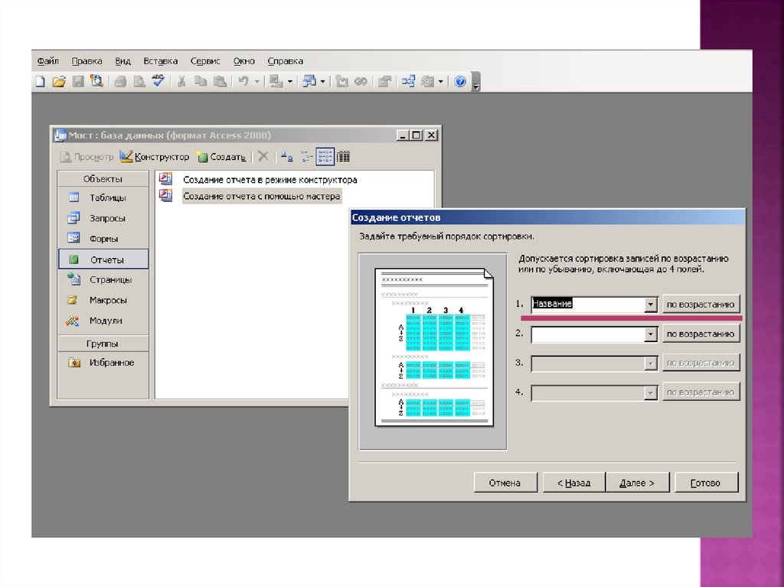Open the OfficeLinks dropdown arrow in toolbar
Viewport: 784px width, 587px height.
(290, 81)
